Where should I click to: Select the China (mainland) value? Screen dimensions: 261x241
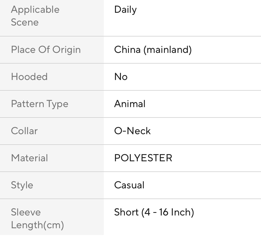coord(153,50)
